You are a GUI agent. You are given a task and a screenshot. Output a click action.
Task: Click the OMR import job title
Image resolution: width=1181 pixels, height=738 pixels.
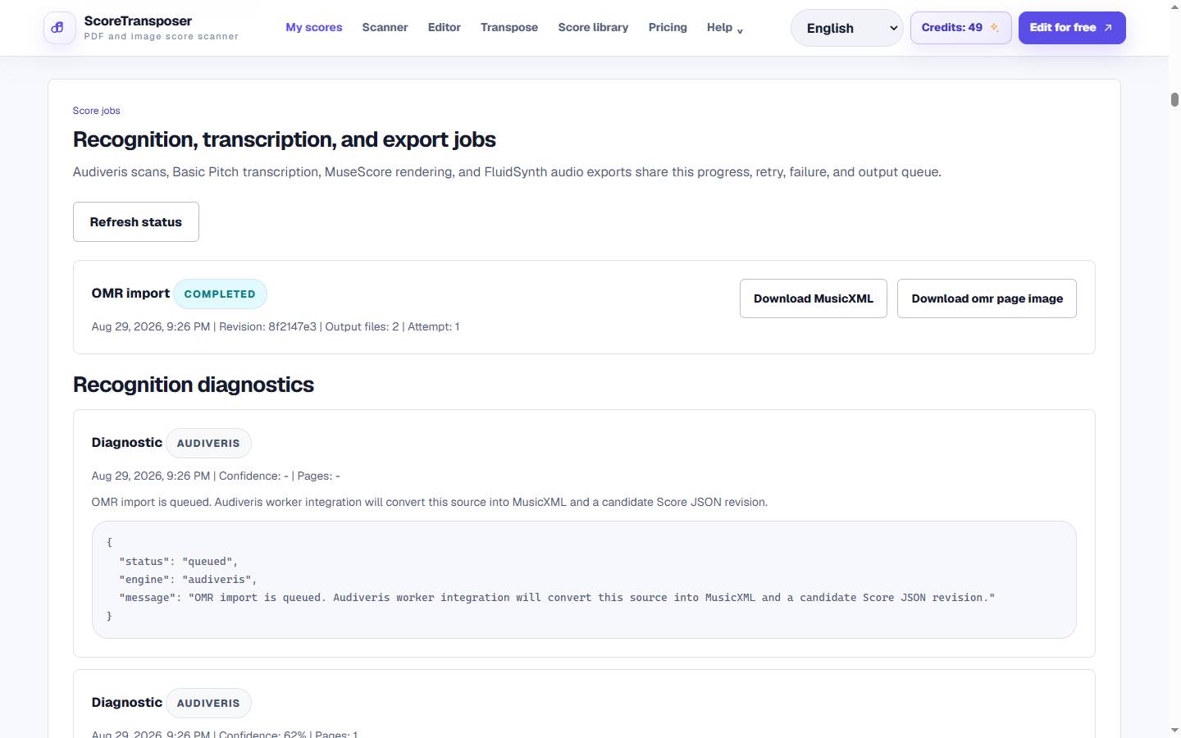point(130,293)
